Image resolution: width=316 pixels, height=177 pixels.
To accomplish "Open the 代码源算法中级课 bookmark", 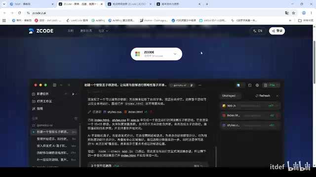I will [184, 21].
